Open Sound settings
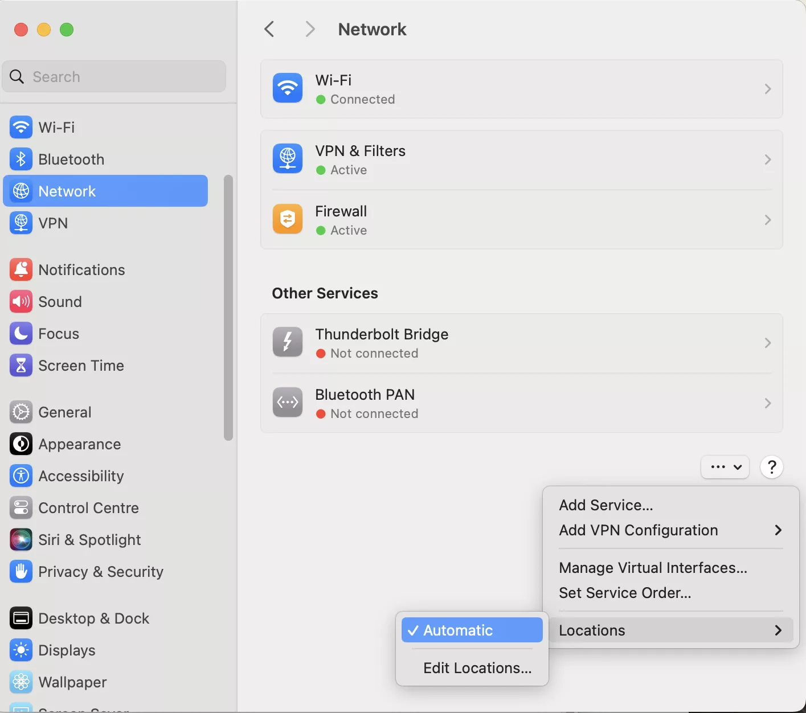Screen dimensions: 806x713 105,301
